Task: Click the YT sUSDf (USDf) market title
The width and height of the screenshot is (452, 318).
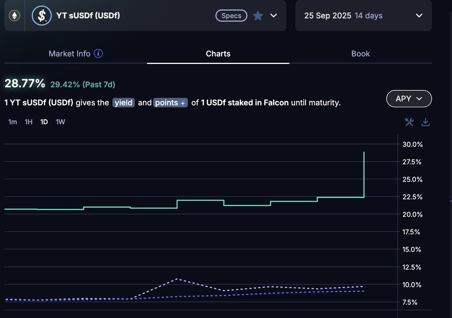Action: coord(88,16)
